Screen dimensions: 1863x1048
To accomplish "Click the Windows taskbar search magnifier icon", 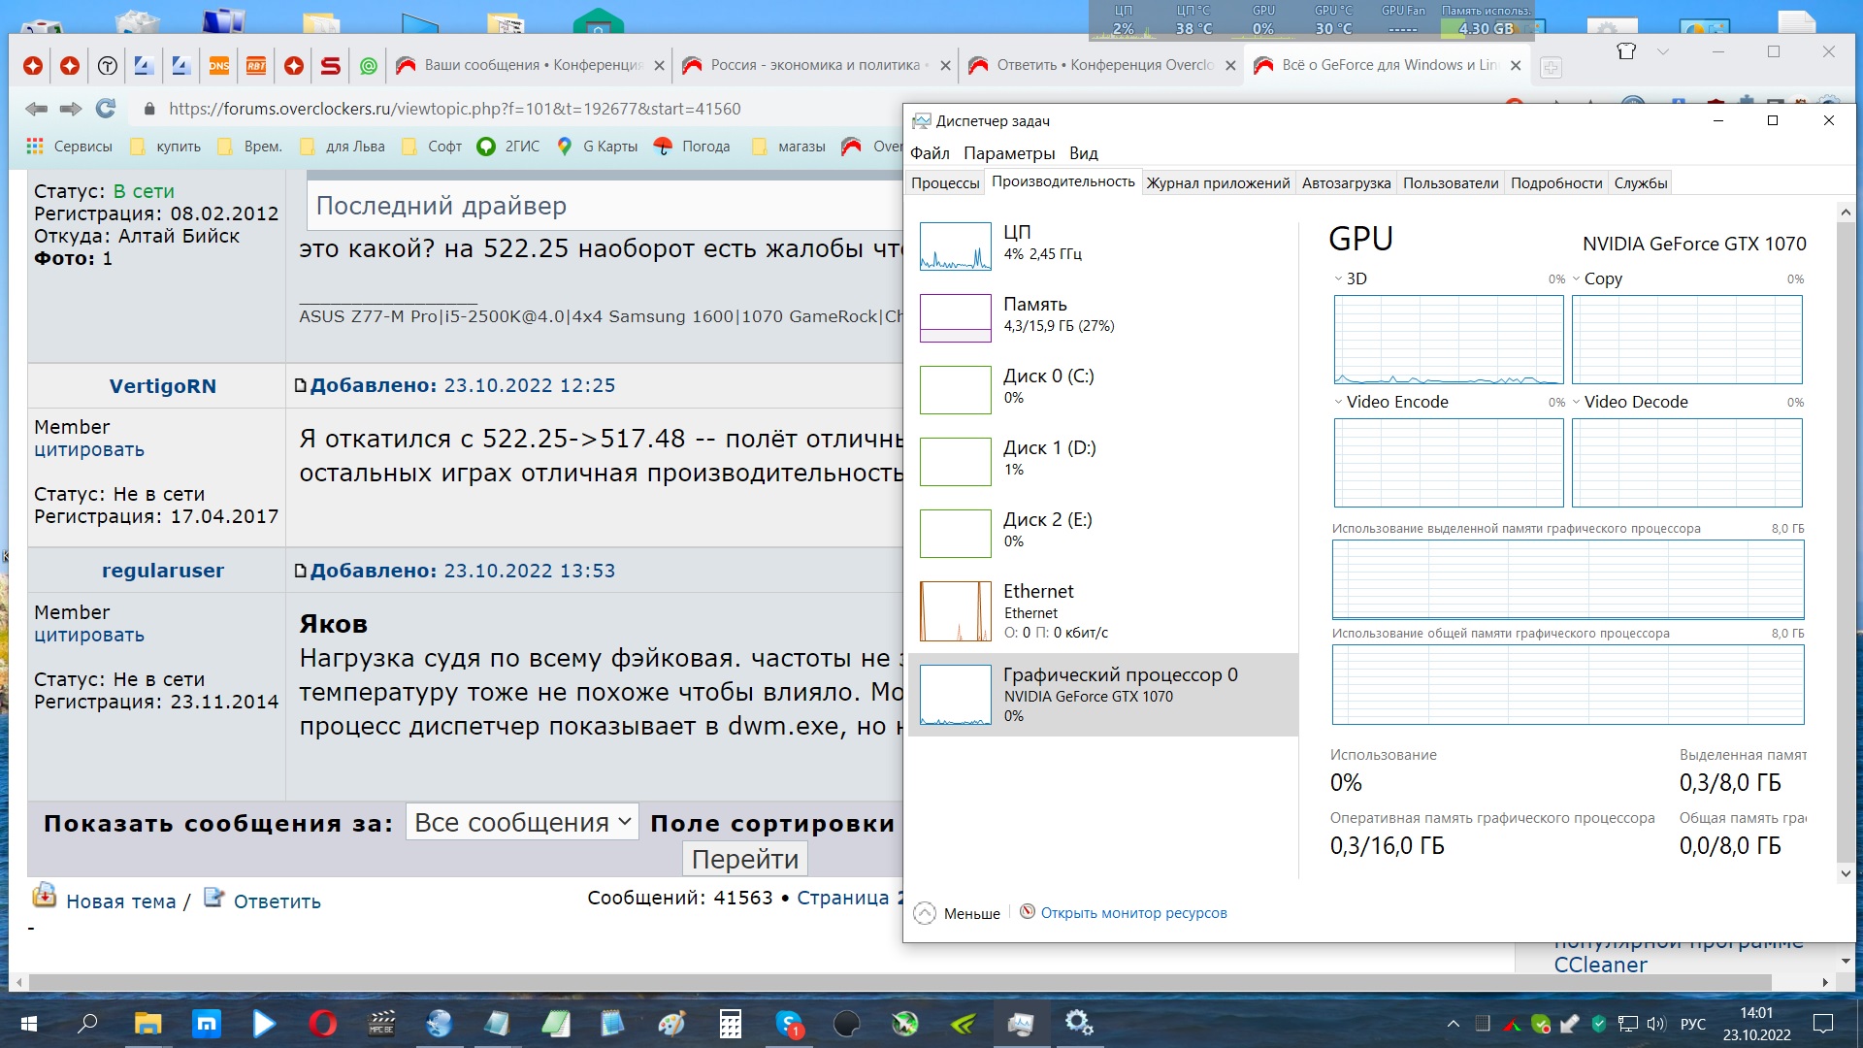I will tap(87, 1023).
